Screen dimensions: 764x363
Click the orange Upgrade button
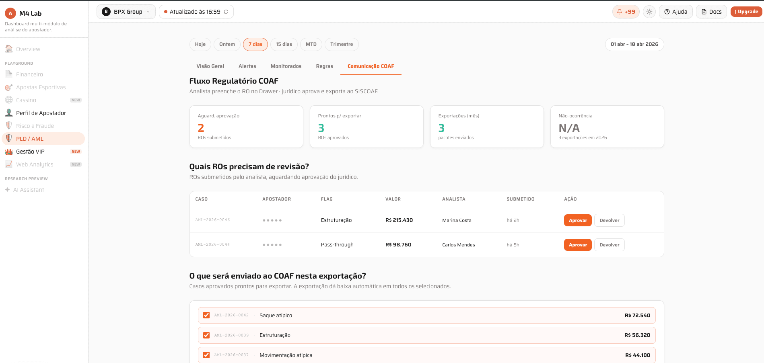[x=746, y=12]
